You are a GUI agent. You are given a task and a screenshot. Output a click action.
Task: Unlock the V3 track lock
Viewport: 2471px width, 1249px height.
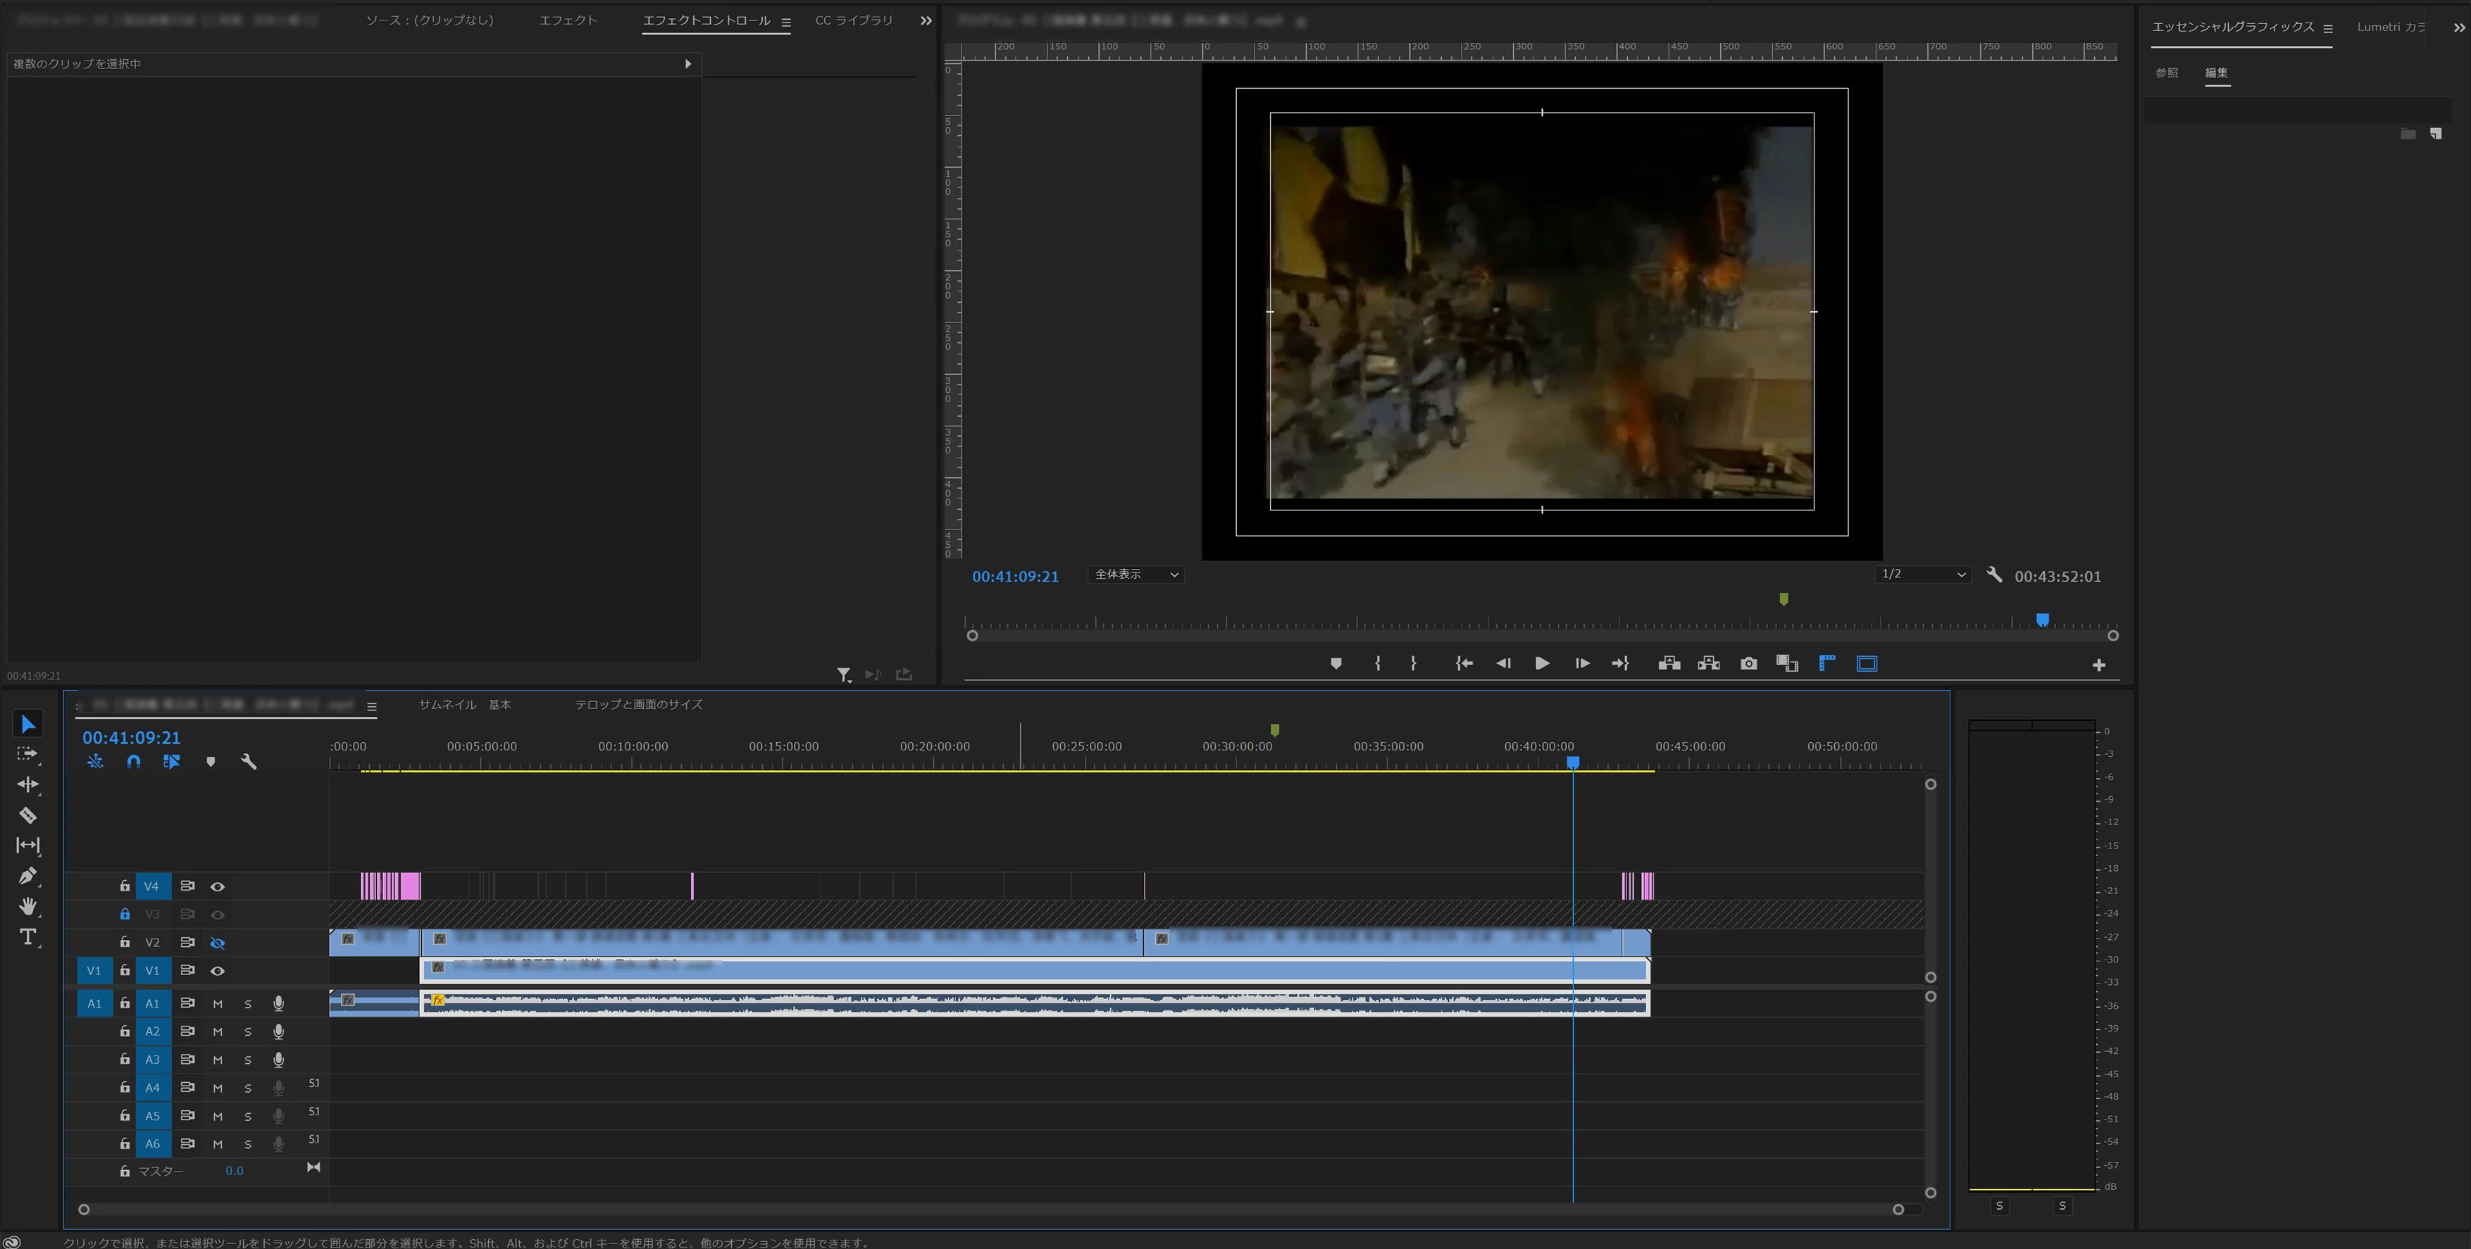[x=125, y=915]
